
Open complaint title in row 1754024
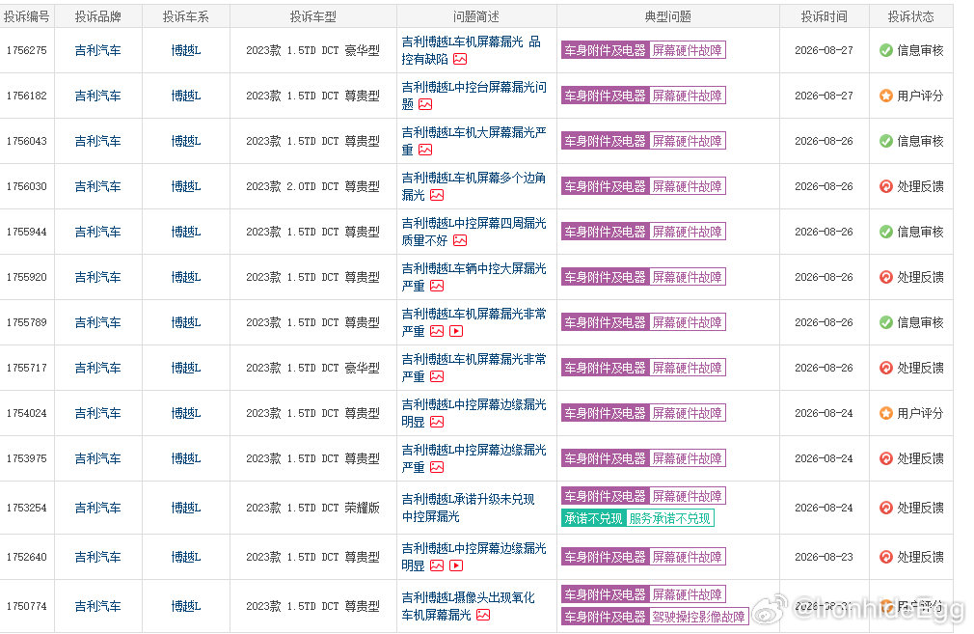[x=473, y=413]
